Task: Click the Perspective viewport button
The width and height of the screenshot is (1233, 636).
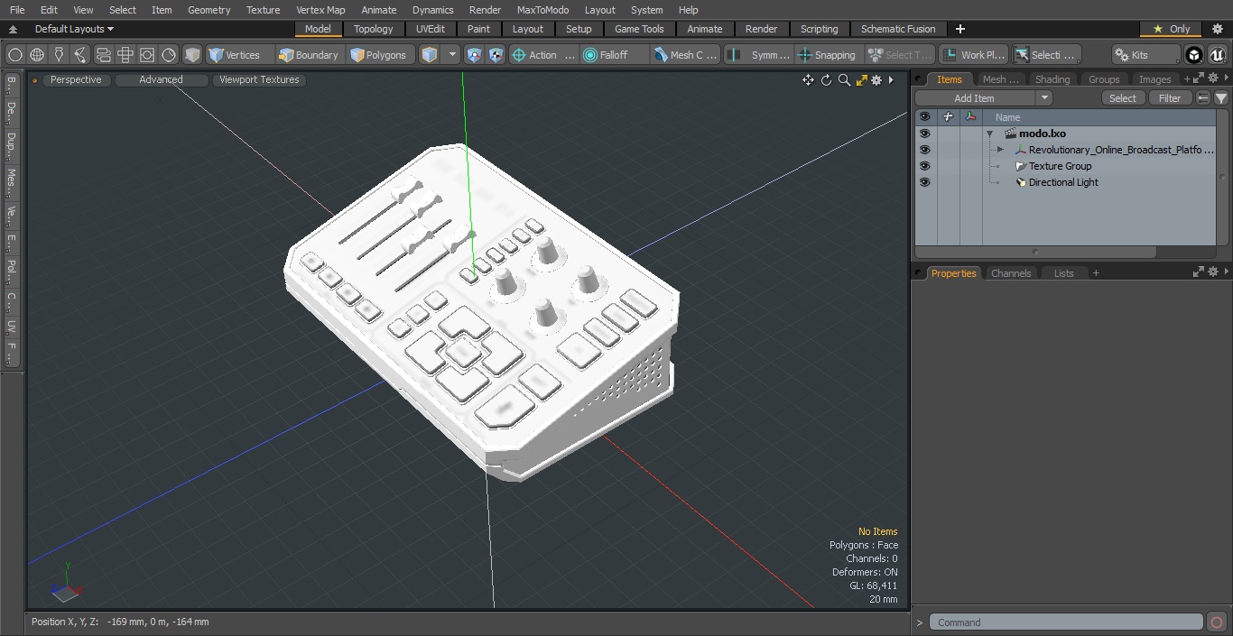Action: [x=76, y=79]
